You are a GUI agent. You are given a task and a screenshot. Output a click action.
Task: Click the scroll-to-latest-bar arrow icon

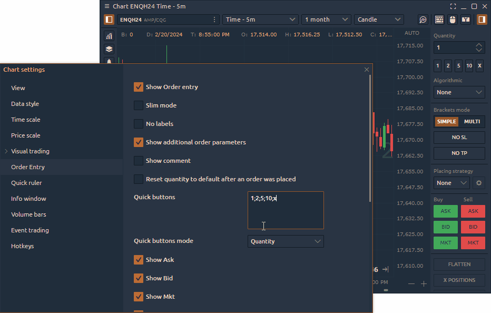(385, 270)
